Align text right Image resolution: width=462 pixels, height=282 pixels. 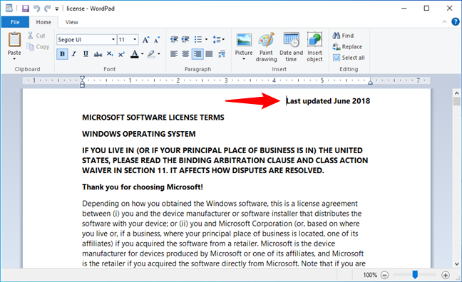tap(197, 54)
